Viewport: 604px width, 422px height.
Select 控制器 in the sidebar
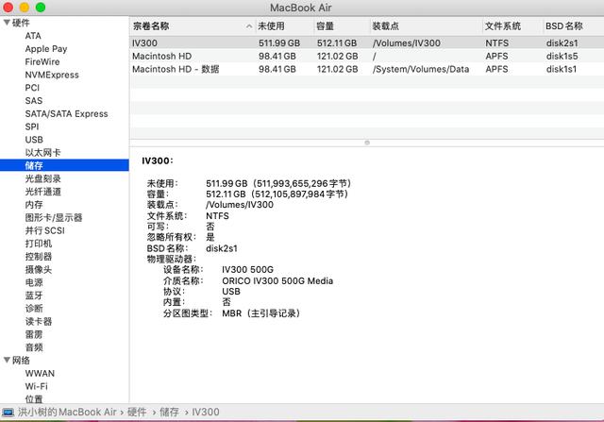[x=39, y=257]
